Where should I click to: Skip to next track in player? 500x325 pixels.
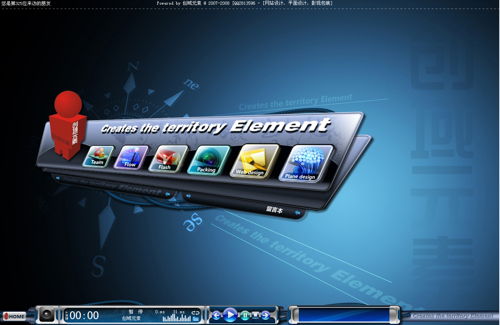tap(266, 315)
